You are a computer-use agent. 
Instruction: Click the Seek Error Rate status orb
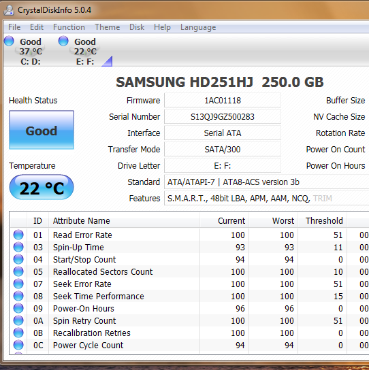click(x=18, y=284)
